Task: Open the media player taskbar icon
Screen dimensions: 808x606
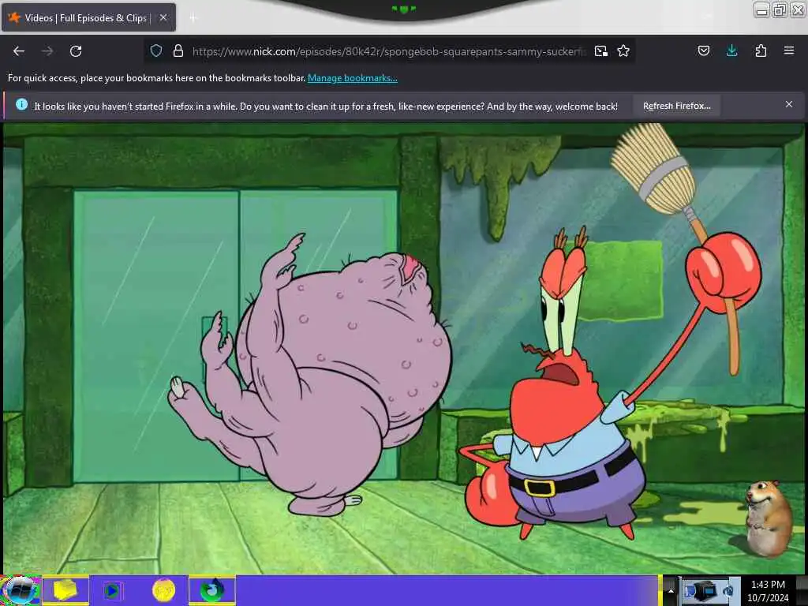Action: (112, 590)
